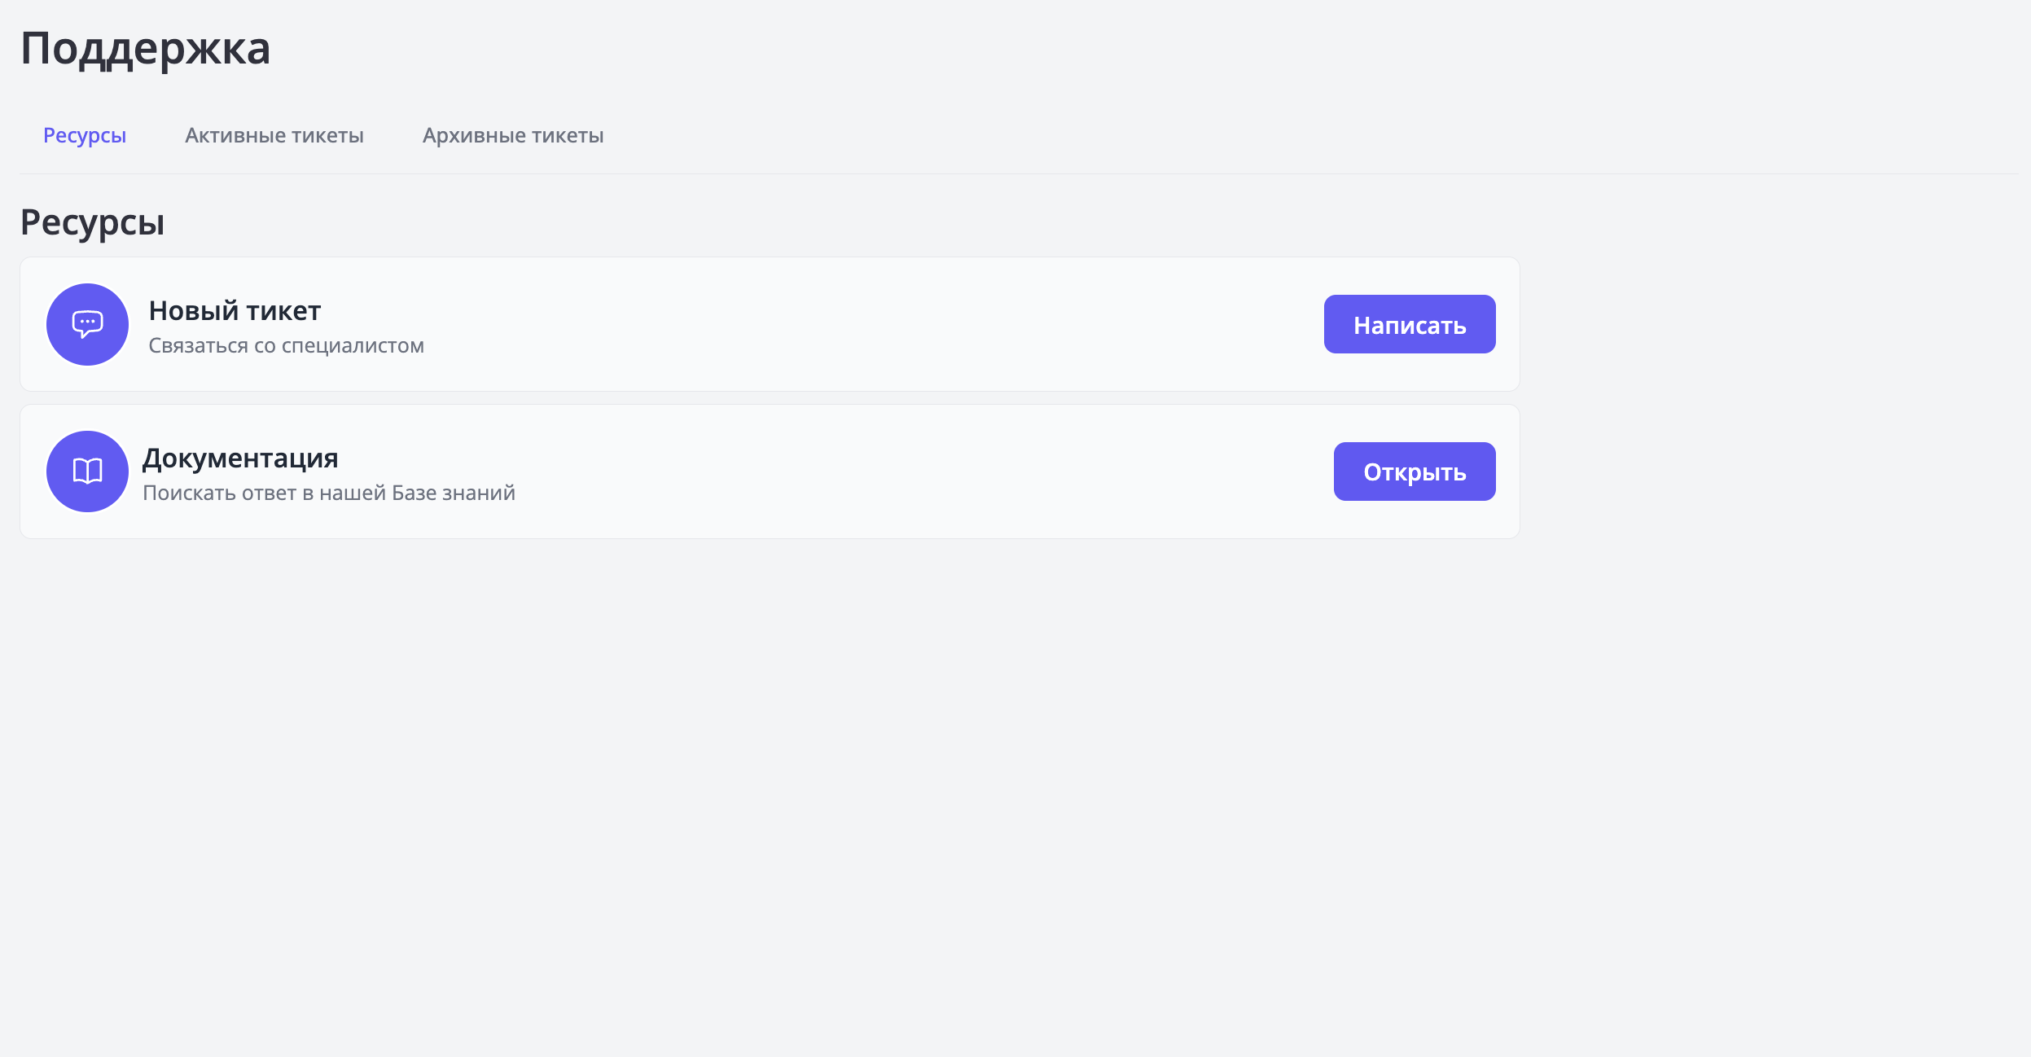The width and height of the screenshot is (2031, 1057).
Task: Click the round violet icon next to Новый тикет
Action: pyautogui.click(x=87, y=323)
